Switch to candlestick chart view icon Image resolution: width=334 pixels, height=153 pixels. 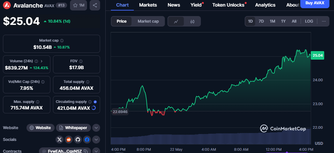click(x=192, y=21)
